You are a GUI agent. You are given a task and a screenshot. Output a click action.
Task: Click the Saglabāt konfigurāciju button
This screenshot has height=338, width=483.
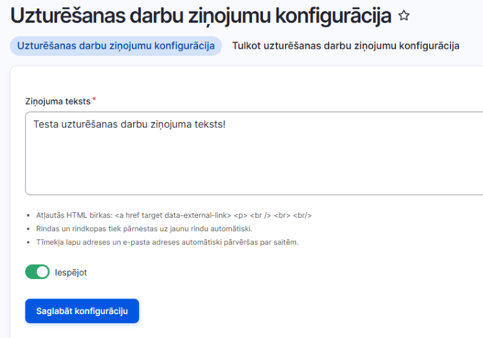point(82,311)
